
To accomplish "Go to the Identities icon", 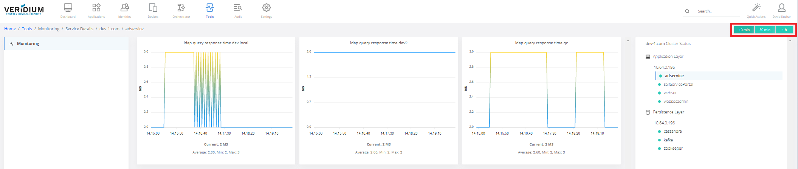I will pos(125,8).
